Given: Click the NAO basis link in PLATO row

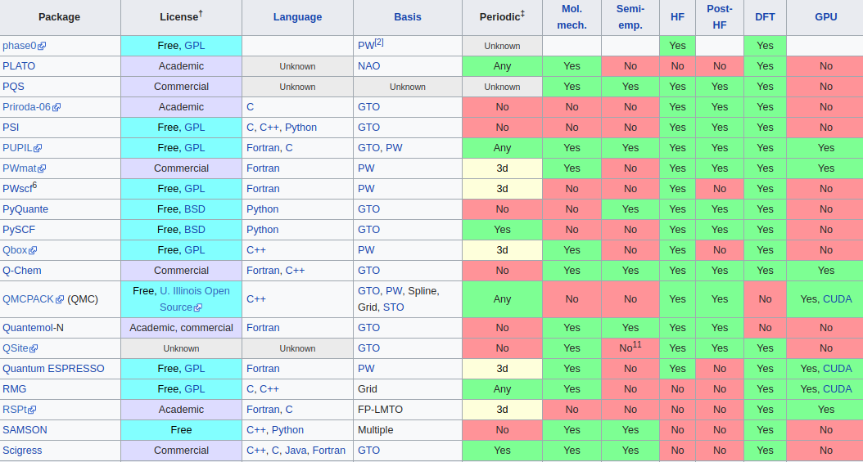Looking at the screenshot, I should (x=368, y=66).
